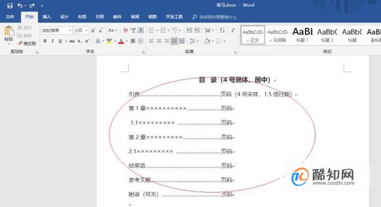Decrease font size with the shrink font icon

pyautogui.click(x=101, y=30)
